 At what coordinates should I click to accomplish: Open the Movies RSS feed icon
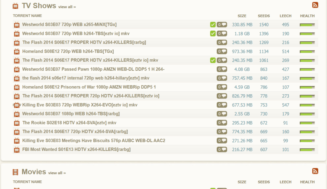pos(315,171)
